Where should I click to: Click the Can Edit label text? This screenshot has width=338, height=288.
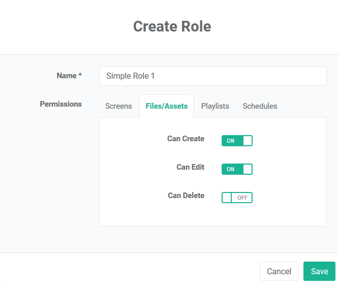pyautogui.click(x=190, y=167)
